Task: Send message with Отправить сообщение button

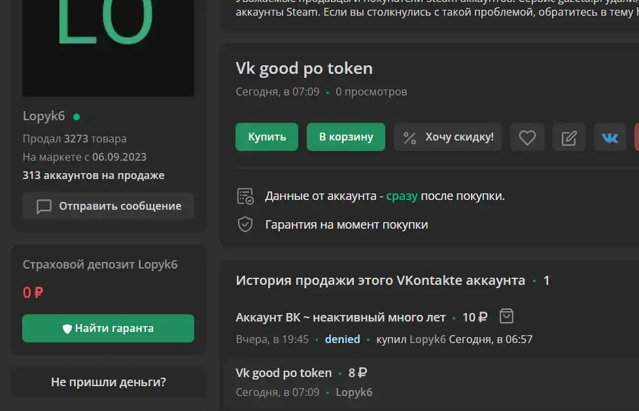Action: pyautogui.click(x=108, y=206)
